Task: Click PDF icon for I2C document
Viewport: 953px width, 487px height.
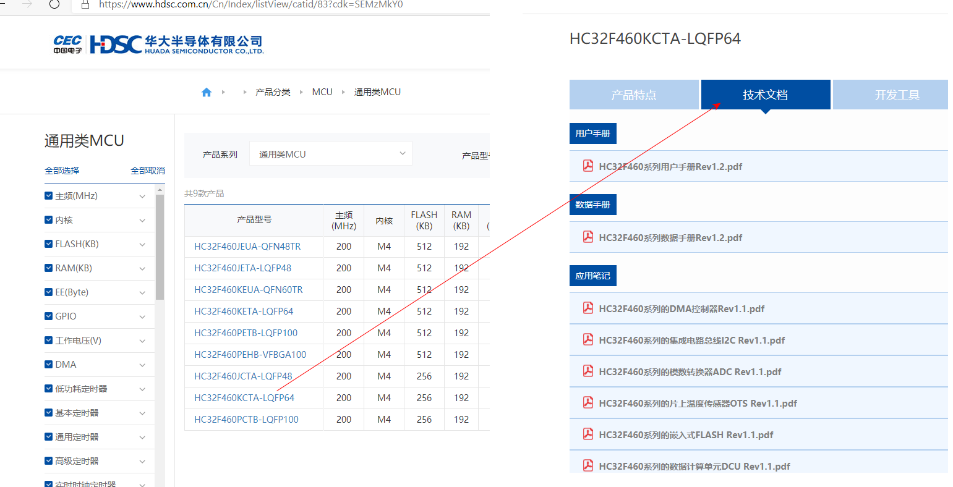Action: pyautogui.click(x=588, y=339)
